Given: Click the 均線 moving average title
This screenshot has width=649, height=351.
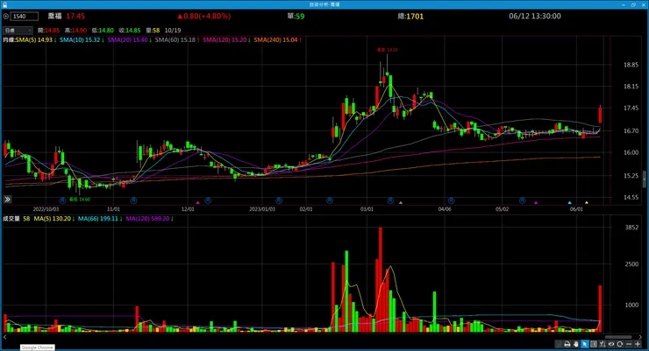Looking at the screenshot, I should 9,39.
